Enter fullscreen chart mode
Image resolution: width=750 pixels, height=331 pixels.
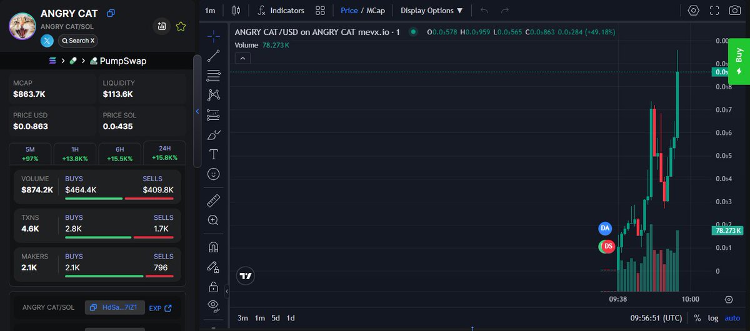715,11
